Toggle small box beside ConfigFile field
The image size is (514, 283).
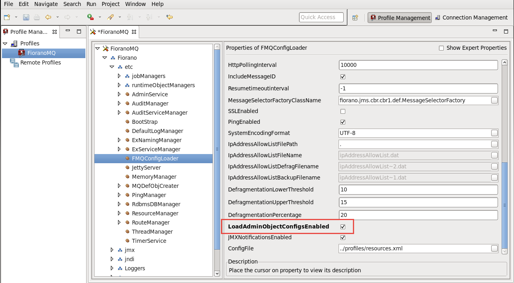click(494, 248)
